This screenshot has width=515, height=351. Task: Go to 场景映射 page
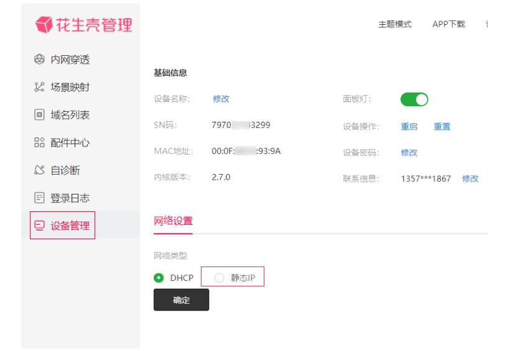[70, 87]
